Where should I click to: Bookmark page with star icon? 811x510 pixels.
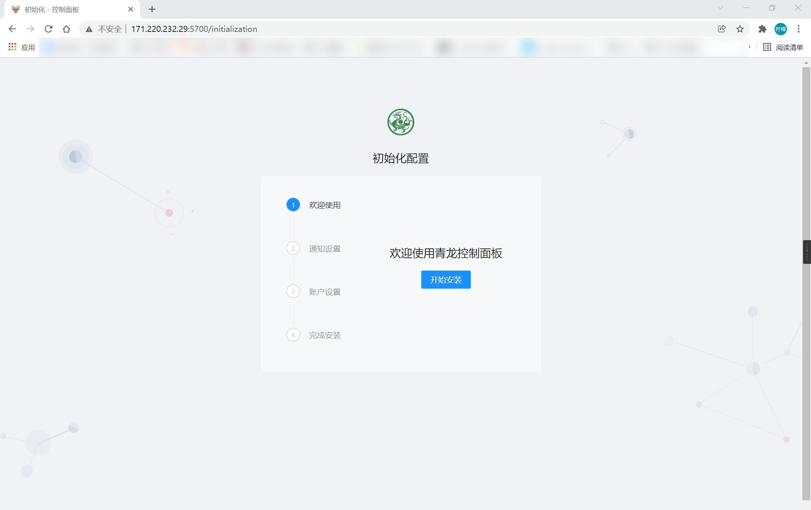[x=740, y=29]
